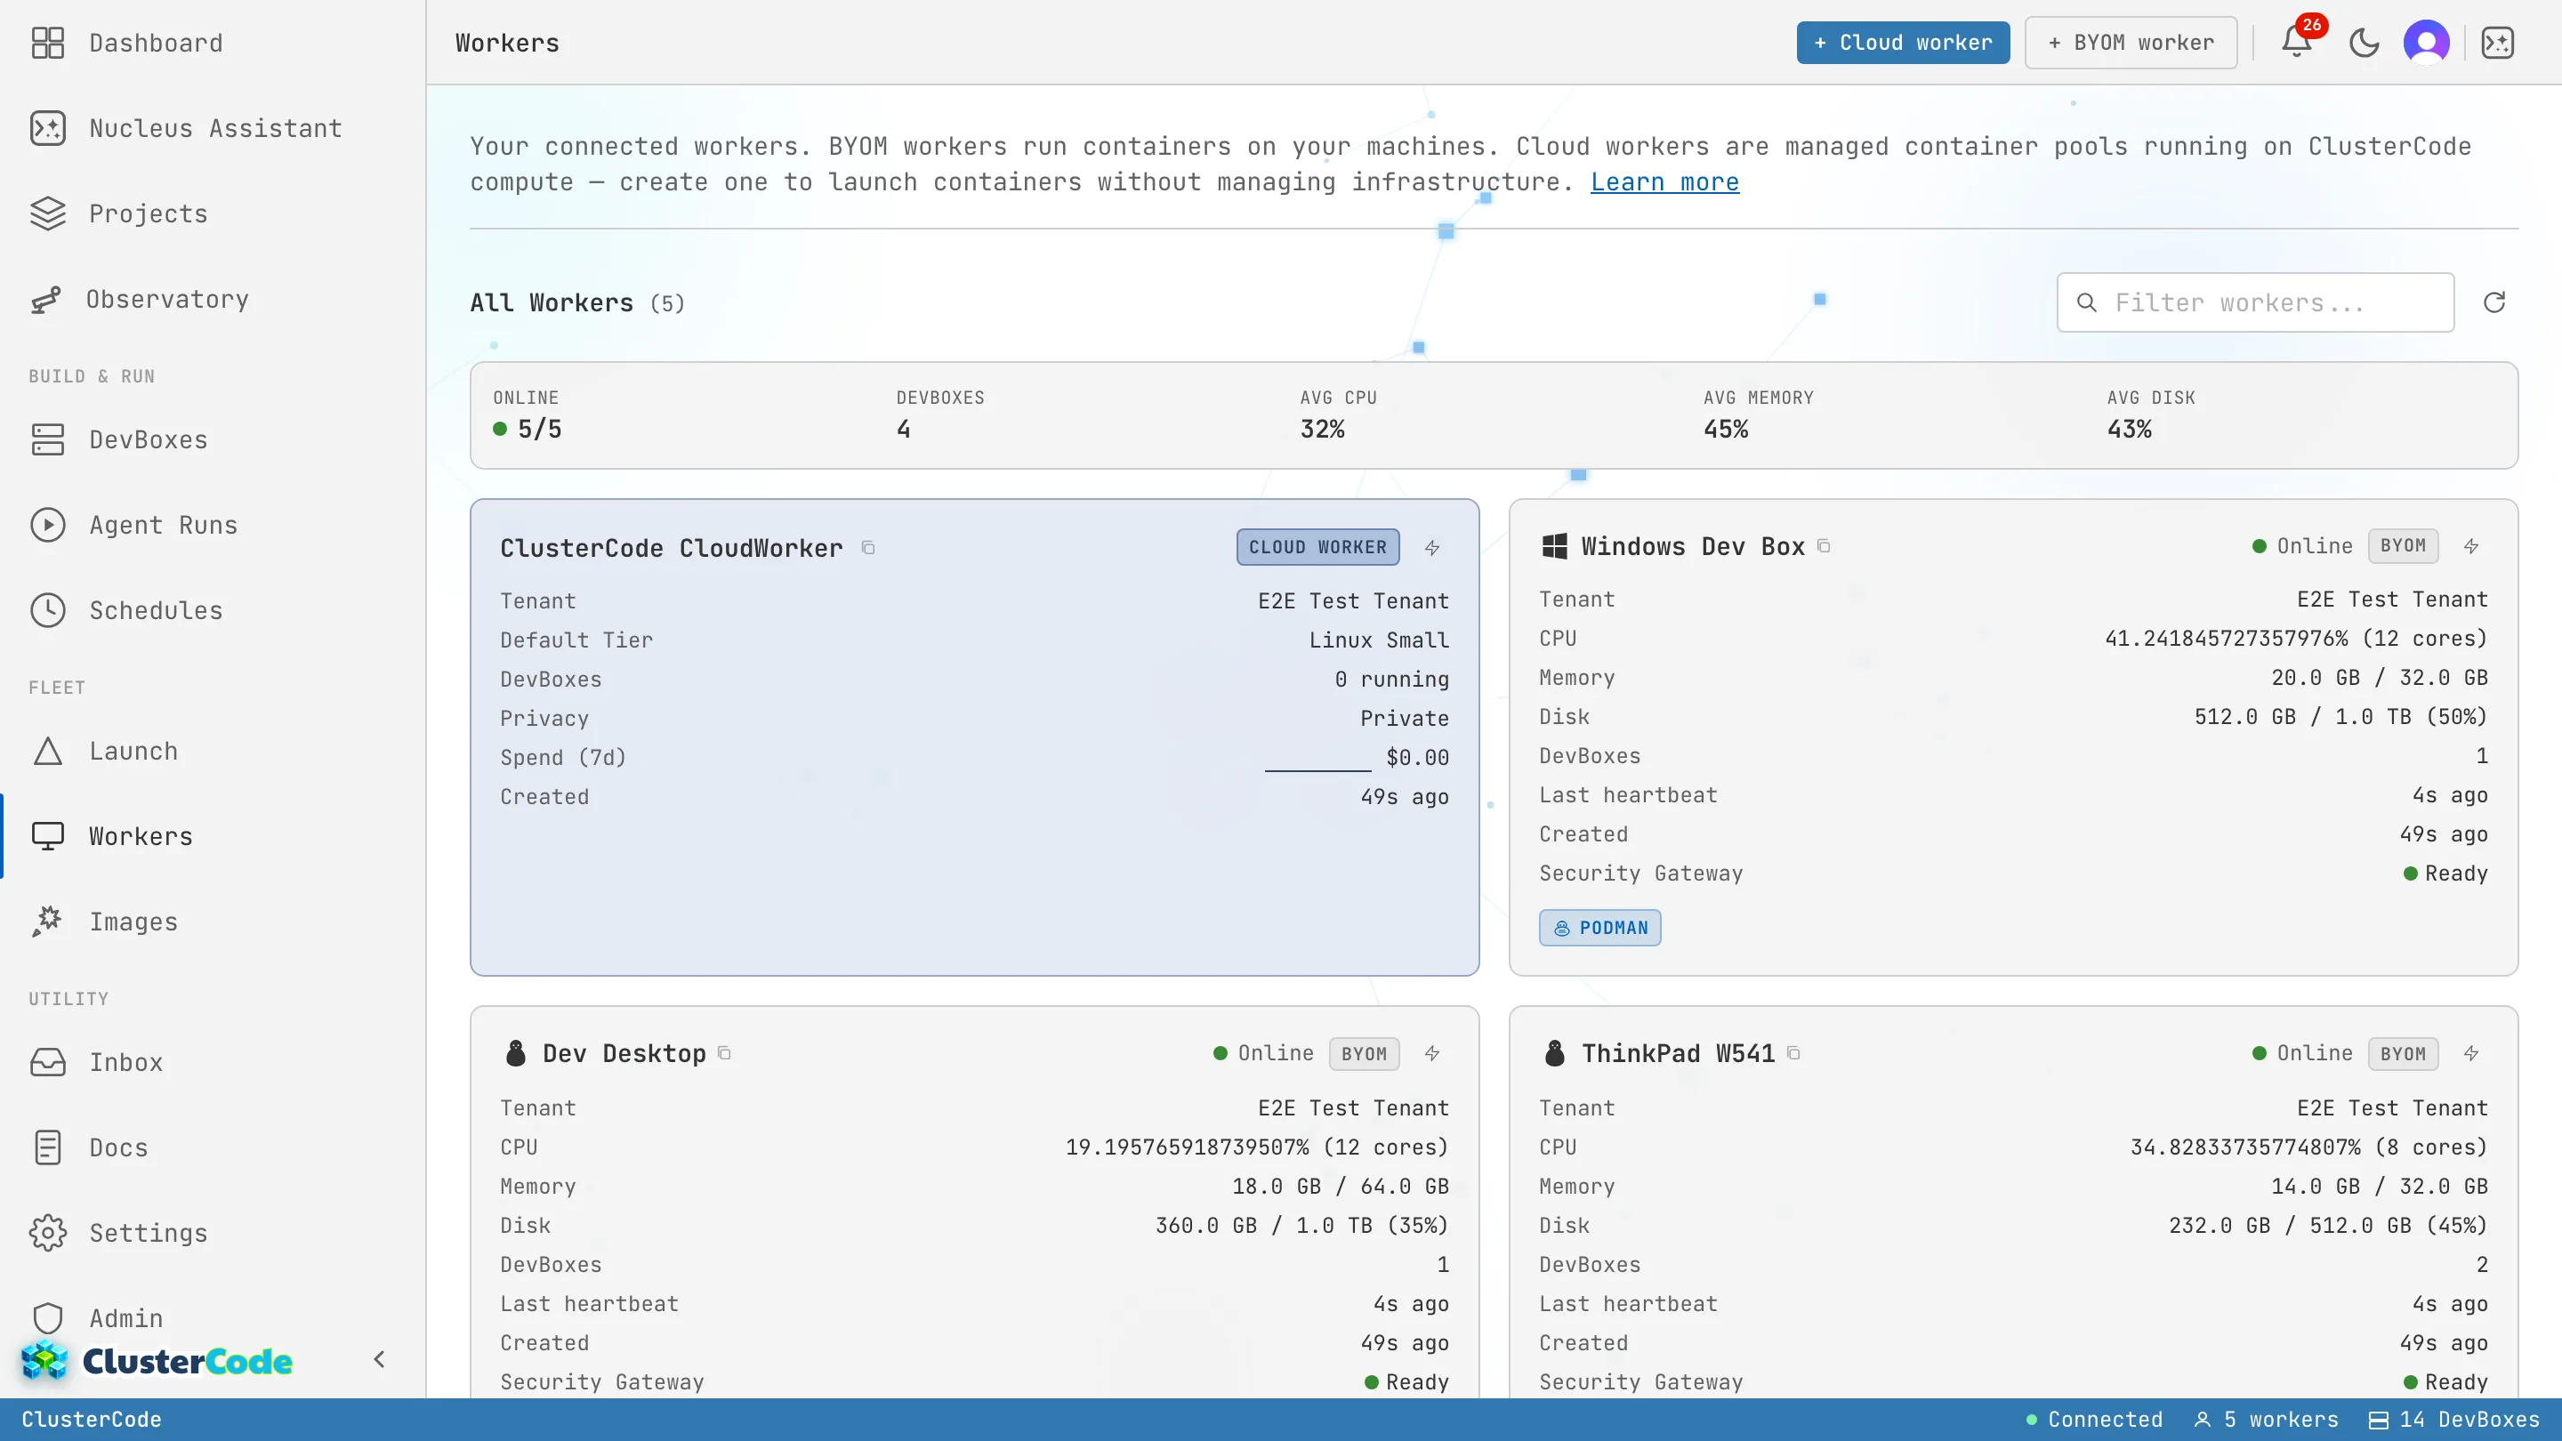This screenshot has height=1441, width=2562.
Task: Click Linux Small default tier value
Action: pos(1379,640)
